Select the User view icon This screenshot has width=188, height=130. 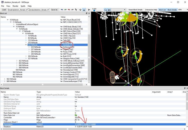pyautogui.click(x=72, y=10)
